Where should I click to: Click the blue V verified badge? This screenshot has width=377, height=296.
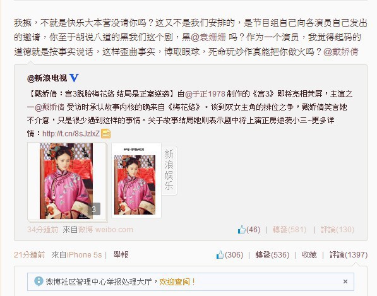[x=74, y=78]
